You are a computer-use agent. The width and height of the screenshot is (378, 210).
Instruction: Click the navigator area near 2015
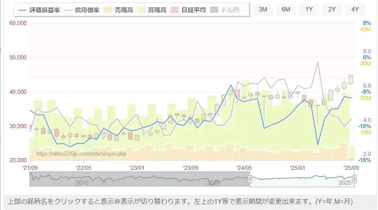pyautogui.click(x=82, y=183)
